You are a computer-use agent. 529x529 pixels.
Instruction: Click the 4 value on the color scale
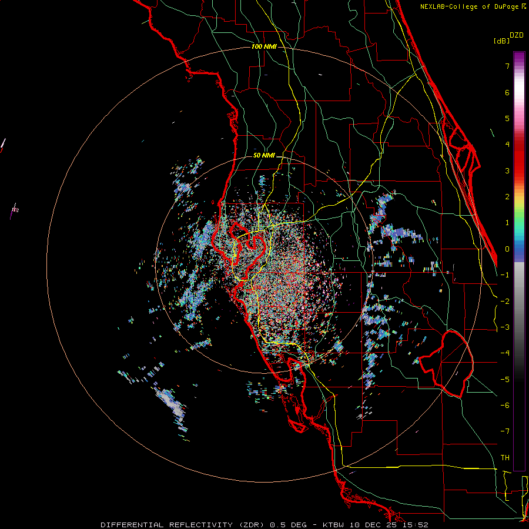coord(507,145)
